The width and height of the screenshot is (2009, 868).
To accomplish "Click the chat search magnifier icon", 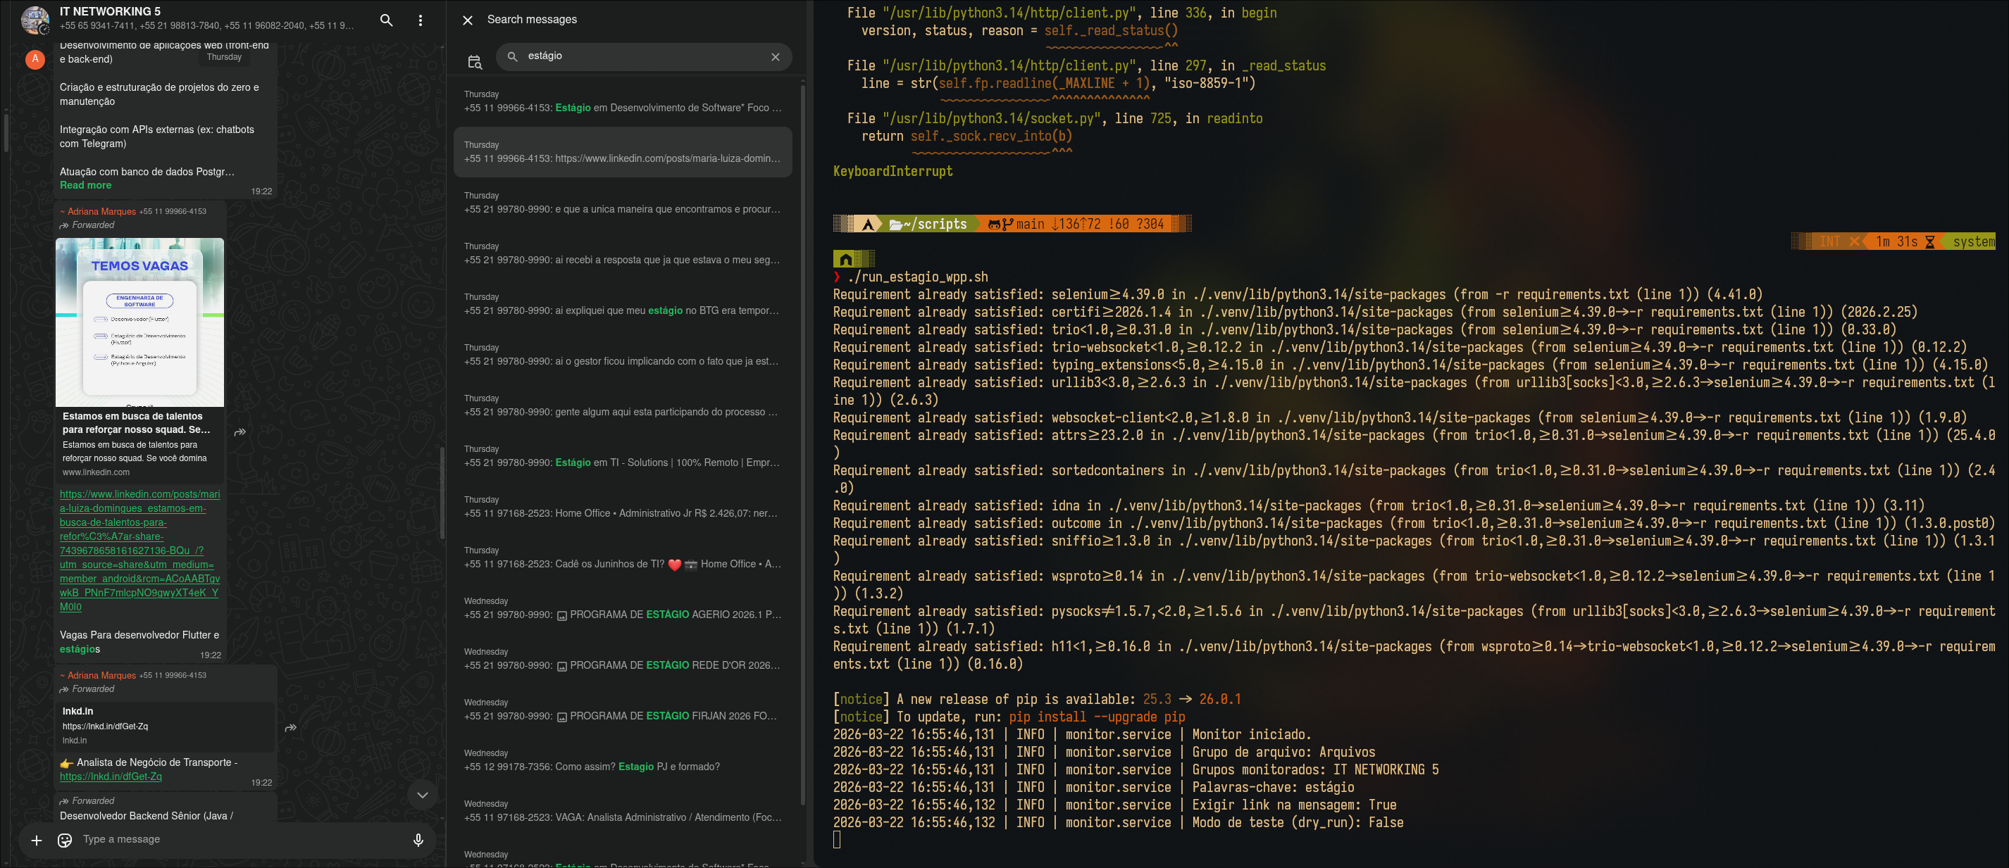I will 386,20.
